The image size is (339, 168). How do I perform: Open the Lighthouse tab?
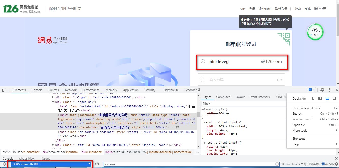171,90
